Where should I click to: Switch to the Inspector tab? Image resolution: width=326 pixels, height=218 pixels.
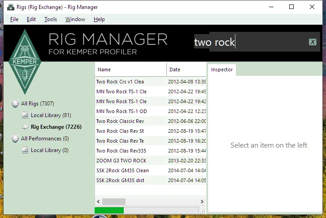pyautogui.click(x=222, y=70)
